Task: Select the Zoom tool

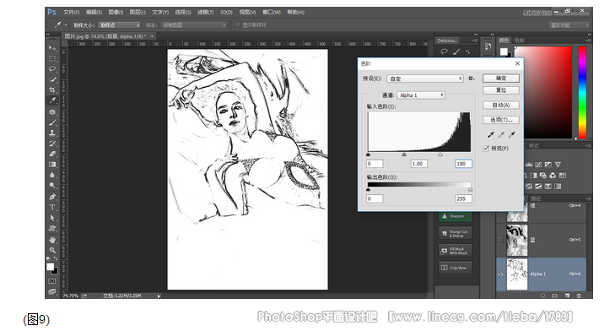Action: 52,250
